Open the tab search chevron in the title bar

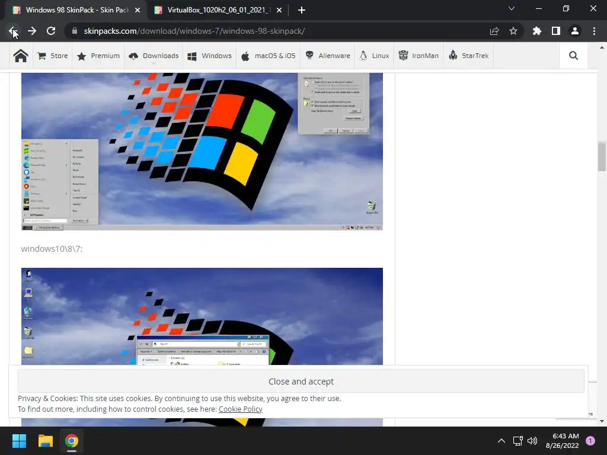coord(512,8)
